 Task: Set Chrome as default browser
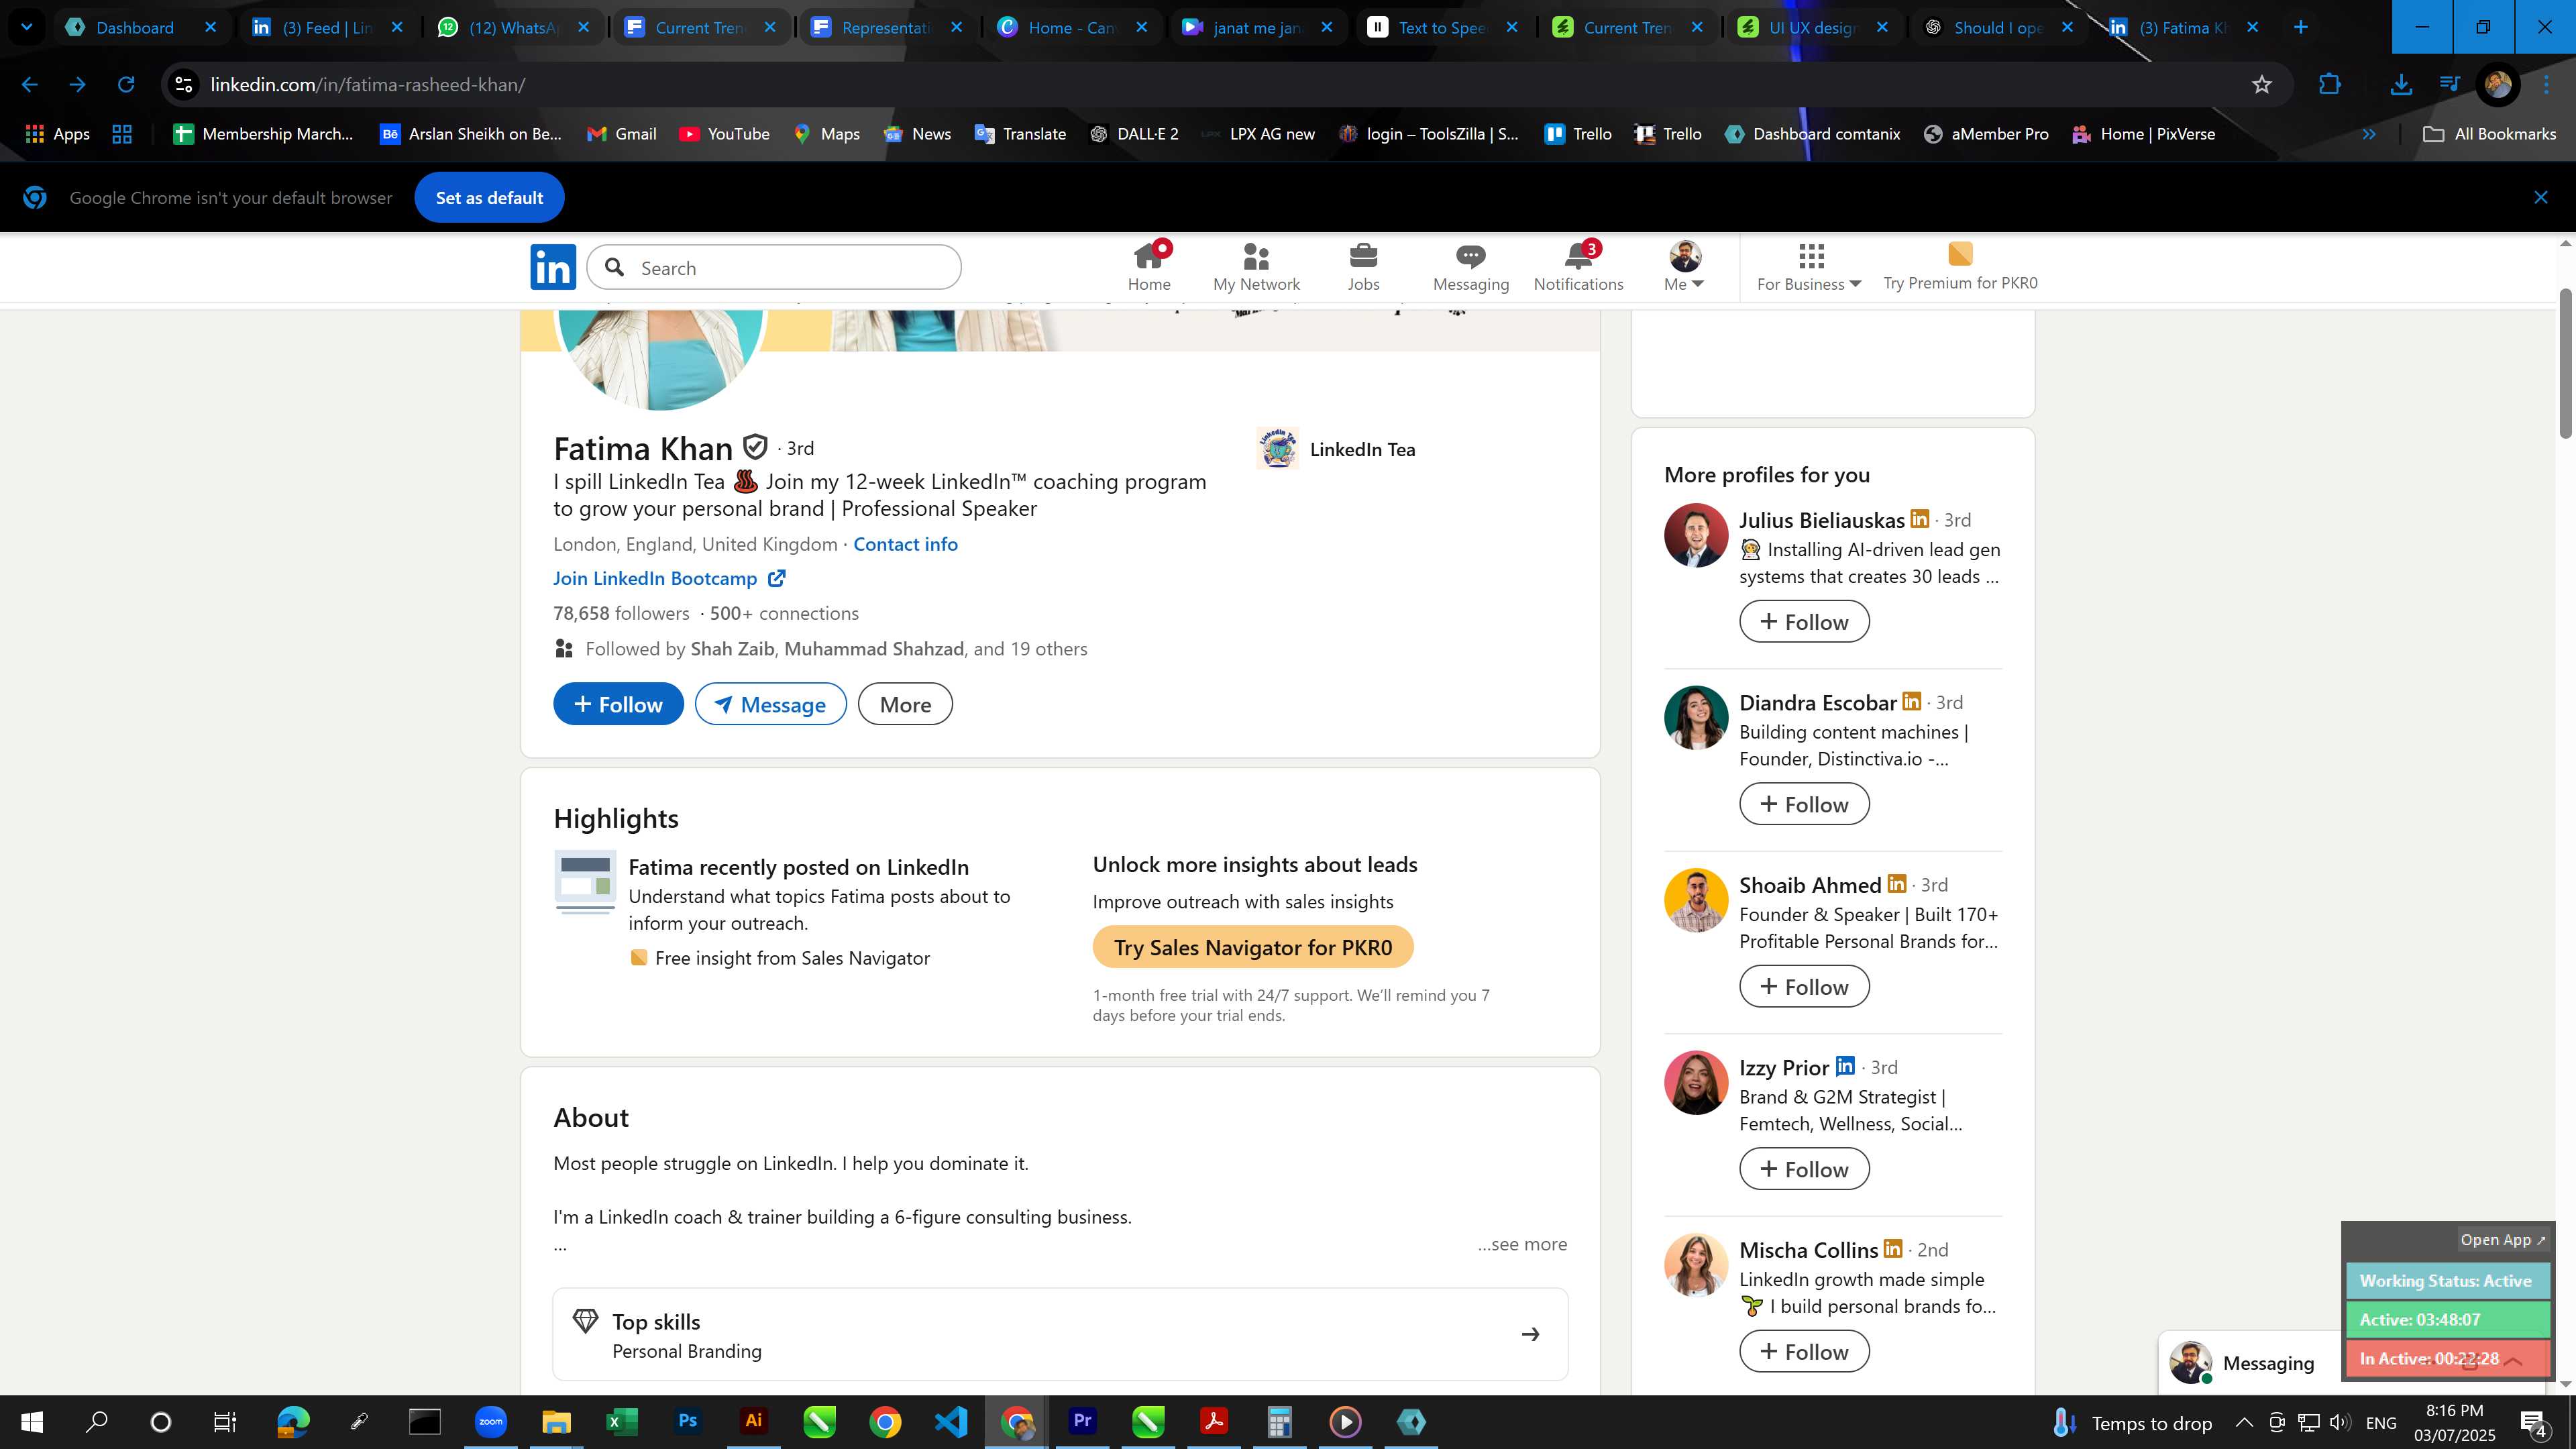point(489,197)
